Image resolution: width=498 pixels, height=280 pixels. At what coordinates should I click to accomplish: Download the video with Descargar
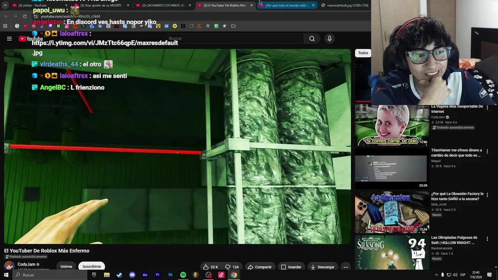tap(323, 267)
